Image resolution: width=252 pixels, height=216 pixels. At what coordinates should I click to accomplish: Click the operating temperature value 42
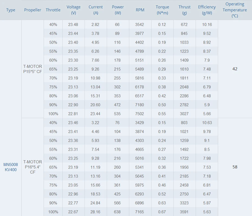click(x=235, y=69)
